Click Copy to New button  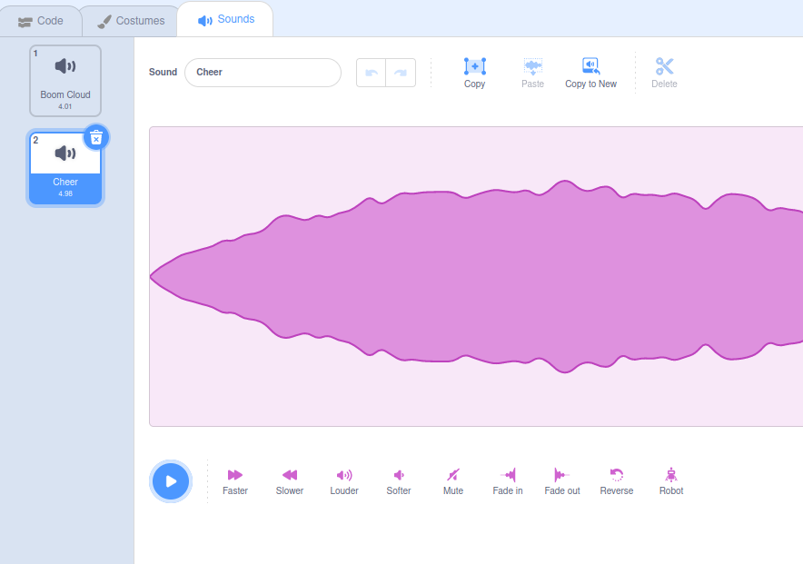pyautogui.click(x=590, y=73)
